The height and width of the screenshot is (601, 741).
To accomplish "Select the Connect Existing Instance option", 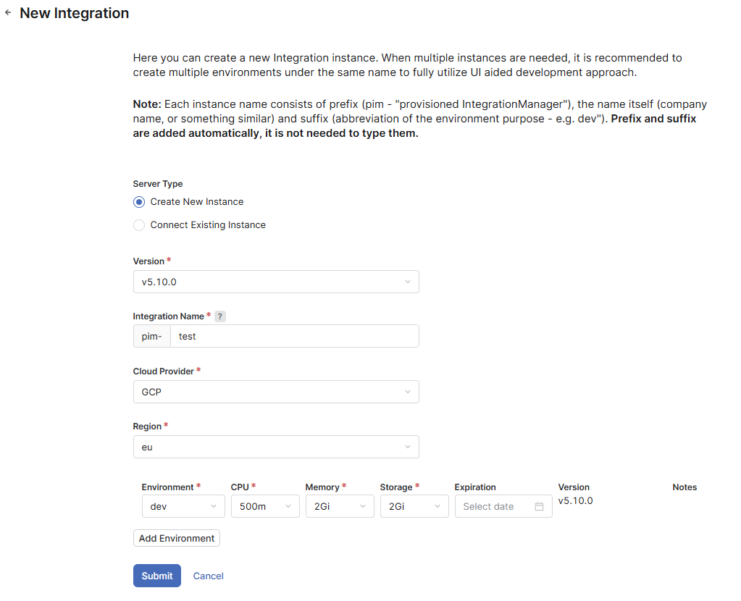I will [x=139, y=225].
